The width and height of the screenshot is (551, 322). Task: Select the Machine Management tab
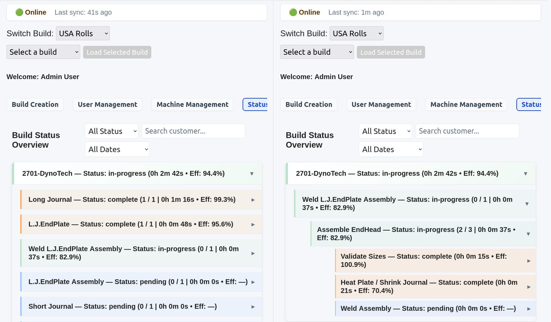tap(192, 104)
